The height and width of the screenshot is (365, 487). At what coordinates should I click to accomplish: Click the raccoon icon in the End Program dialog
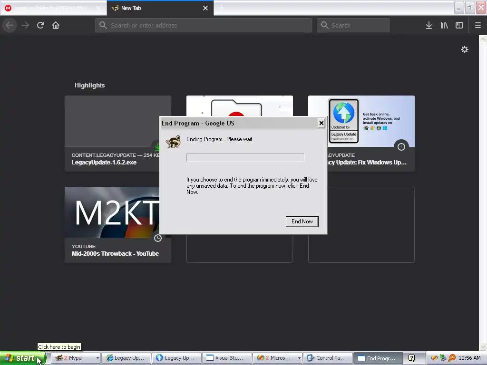click(x=173, y=142)
